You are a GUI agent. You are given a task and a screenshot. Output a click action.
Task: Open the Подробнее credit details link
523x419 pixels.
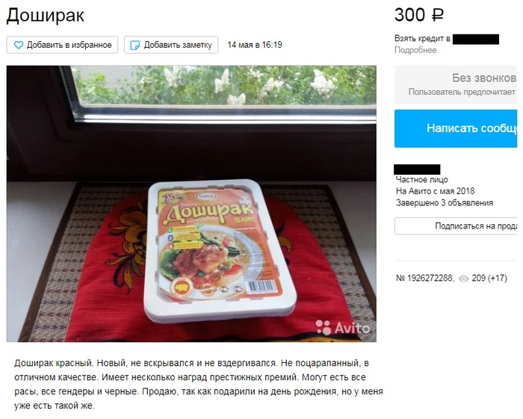coord(415,50)
